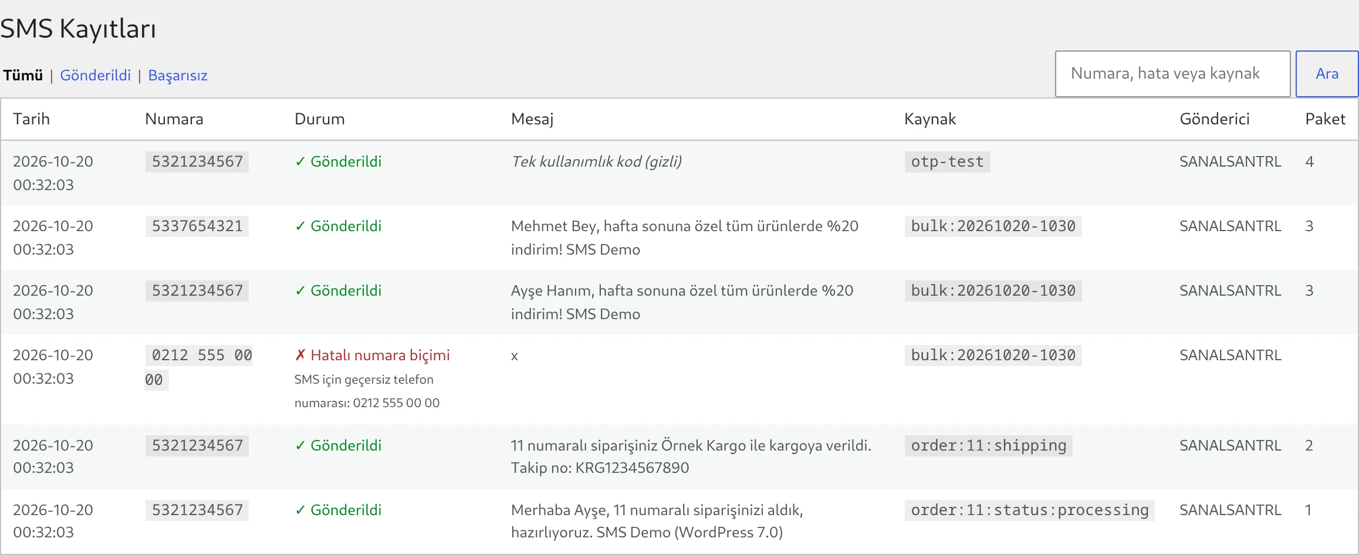The width and height of the screenshot is (1359, 555).
Task: Click the Tarih column header
Action: coord(31,119)
